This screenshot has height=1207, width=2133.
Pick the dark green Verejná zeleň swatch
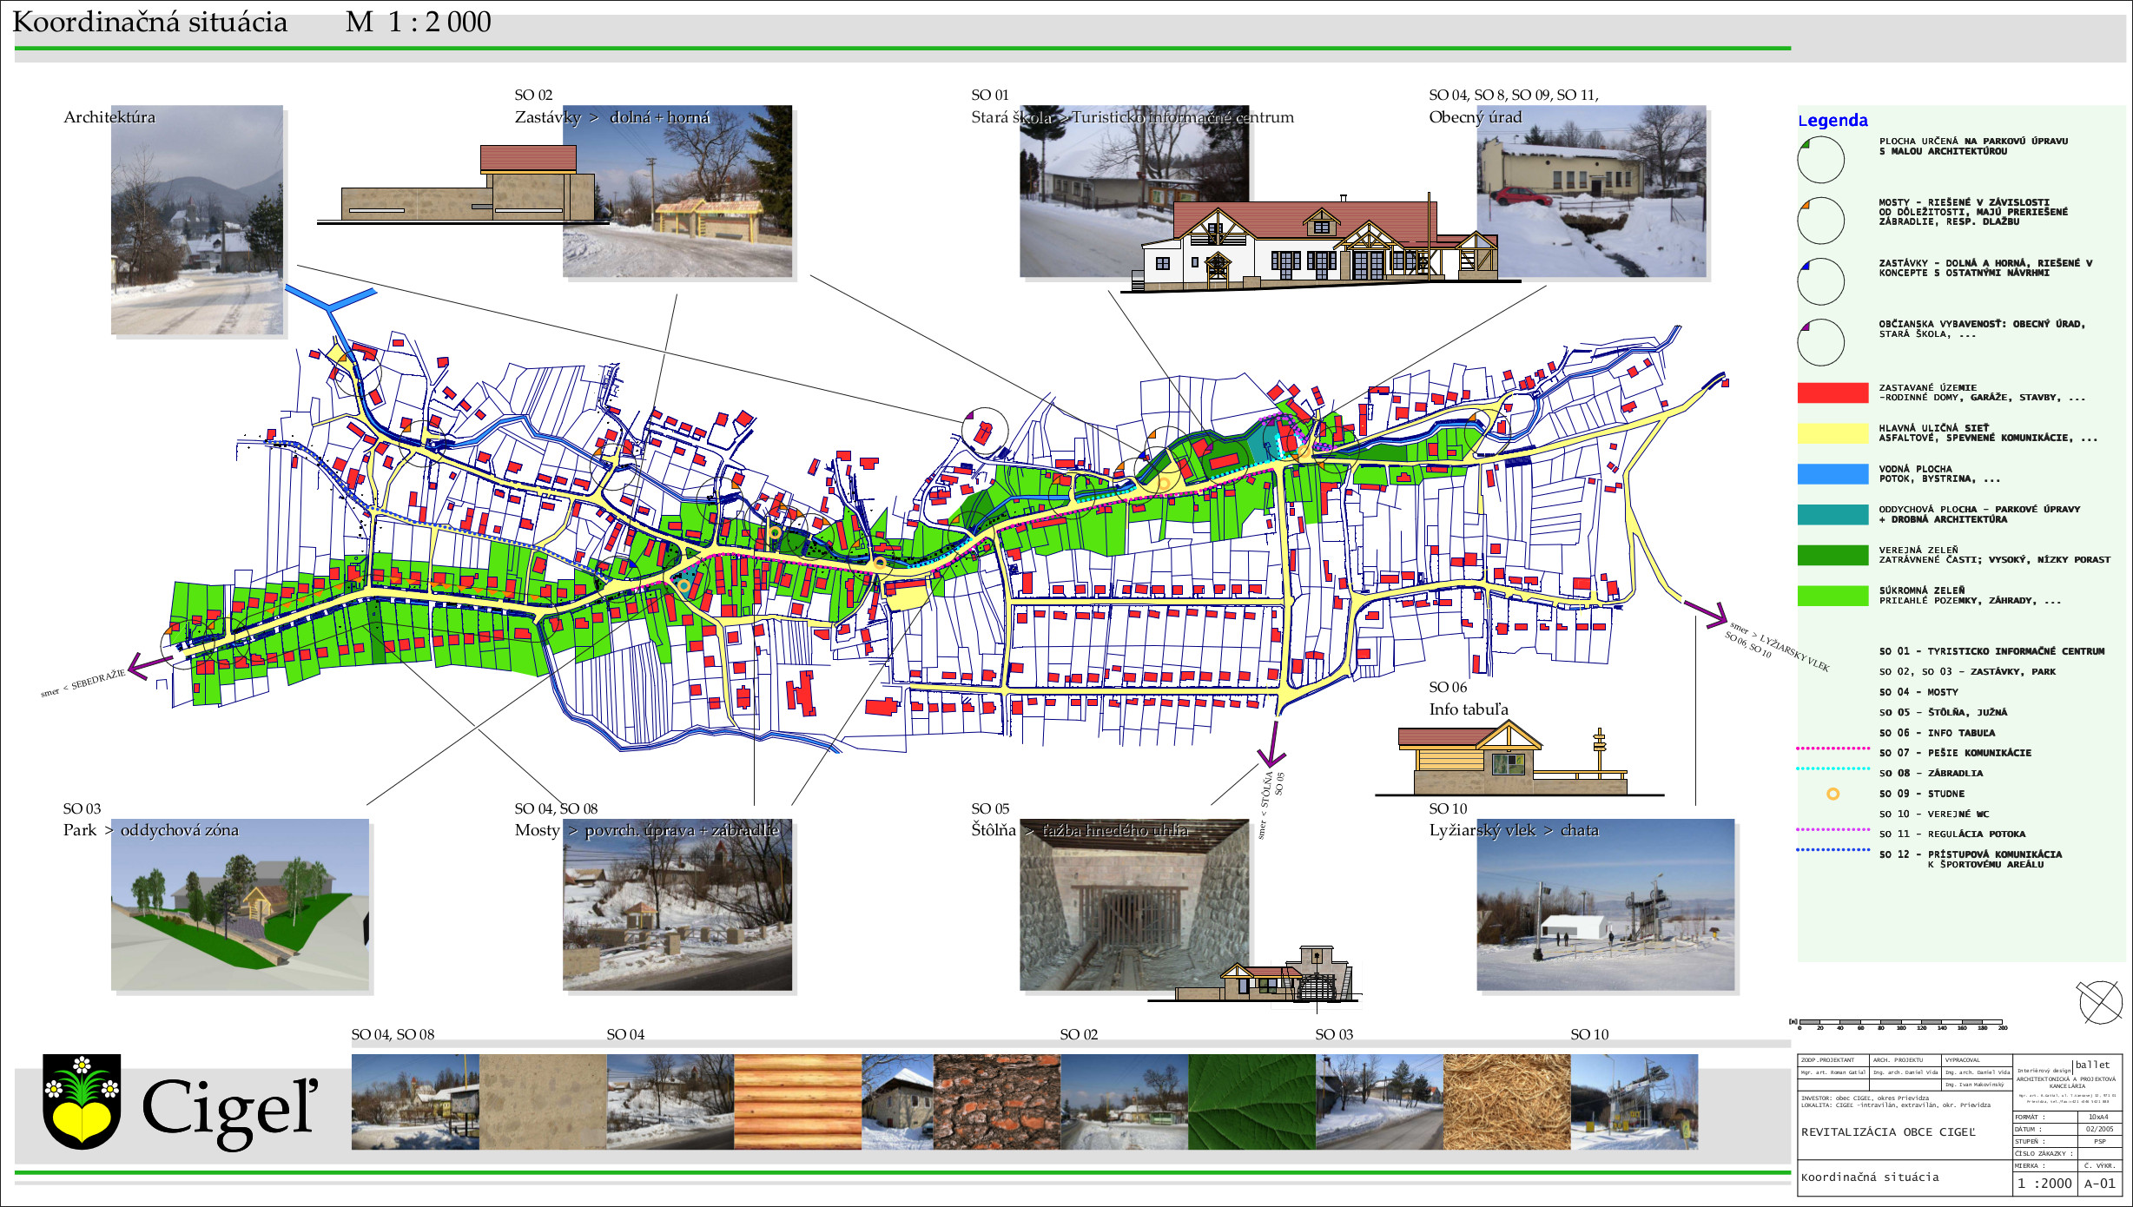point(1833,555)
